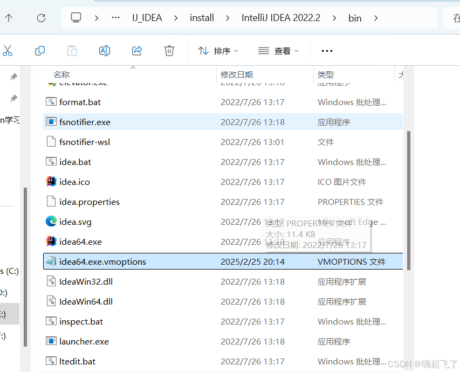Sort files by the 修改日期 column header
The image size is (460, 372).
[236, 74]
